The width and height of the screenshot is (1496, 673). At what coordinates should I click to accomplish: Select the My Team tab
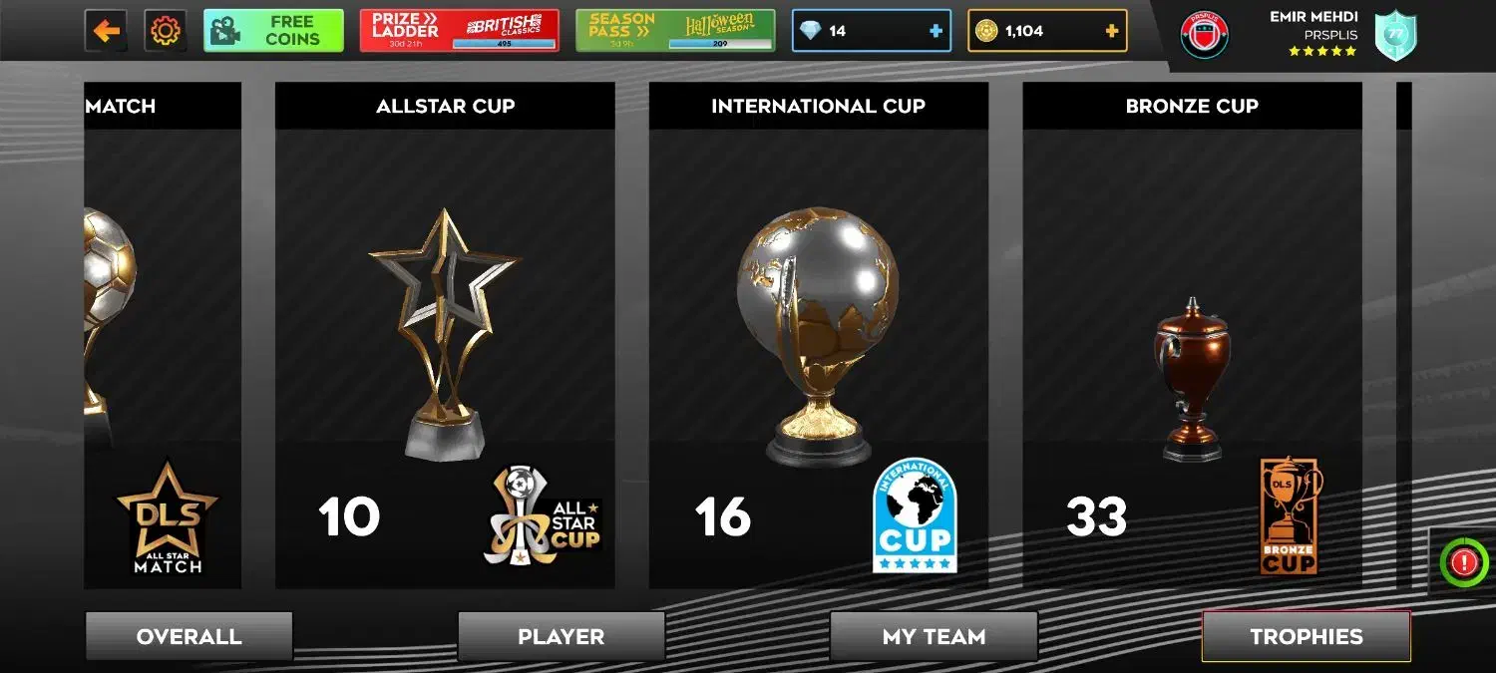point(934,636)
